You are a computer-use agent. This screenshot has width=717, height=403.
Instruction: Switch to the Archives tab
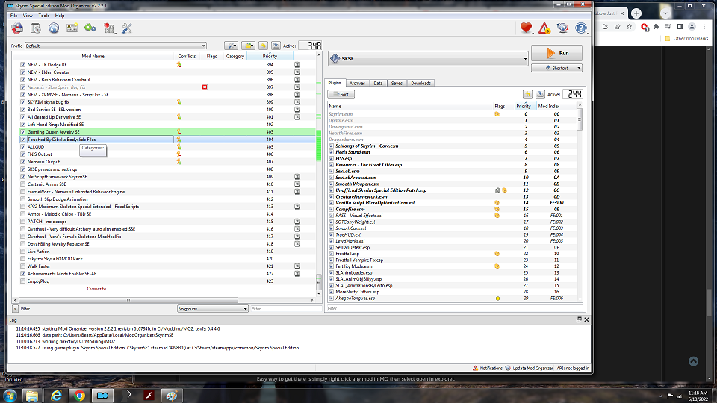tap(357, 83)
